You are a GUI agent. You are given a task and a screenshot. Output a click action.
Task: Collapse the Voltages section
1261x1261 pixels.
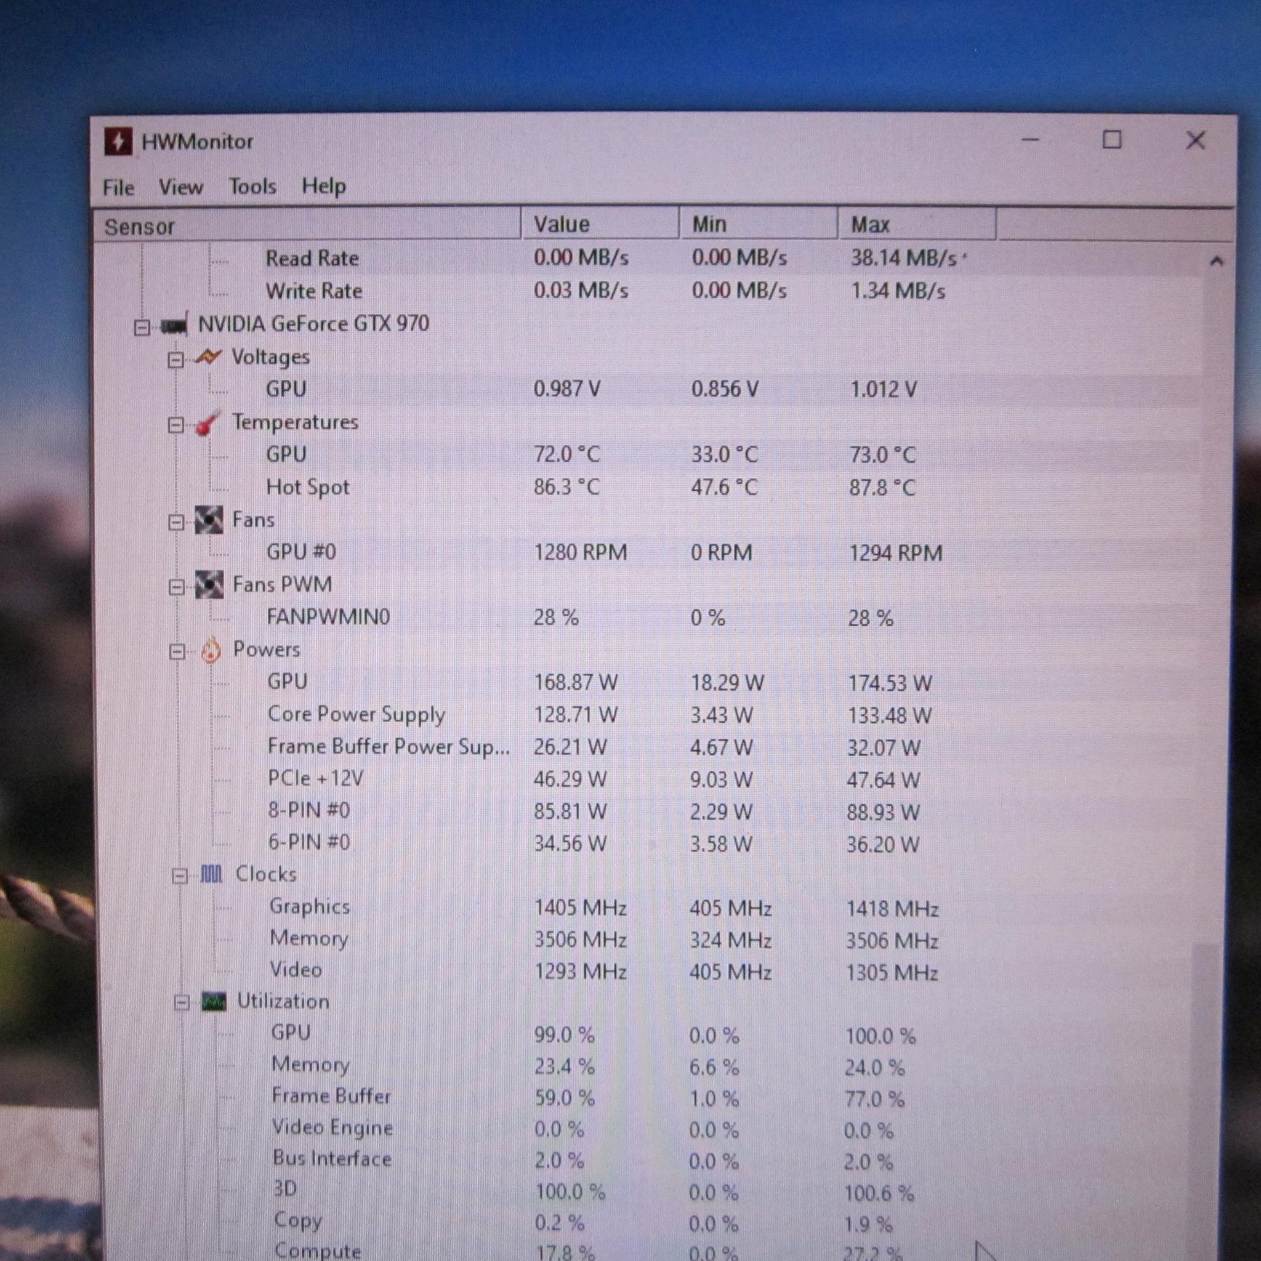175,360
